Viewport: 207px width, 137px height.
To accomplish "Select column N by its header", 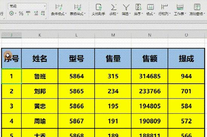I will 150,35.
